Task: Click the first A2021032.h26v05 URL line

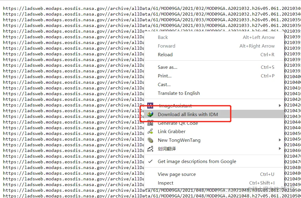Action: 152,8
